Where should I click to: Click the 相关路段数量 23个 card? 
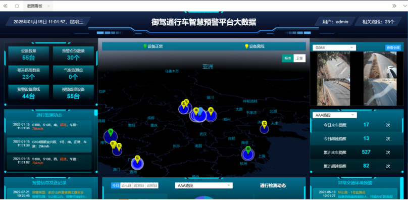click(29, 74)
